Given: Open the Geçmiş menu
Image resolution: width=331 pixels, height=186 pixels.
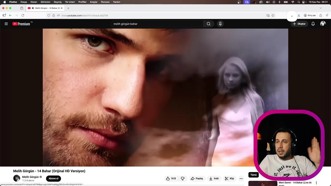Looking at the screenshot, I should (x=58, y=2).
